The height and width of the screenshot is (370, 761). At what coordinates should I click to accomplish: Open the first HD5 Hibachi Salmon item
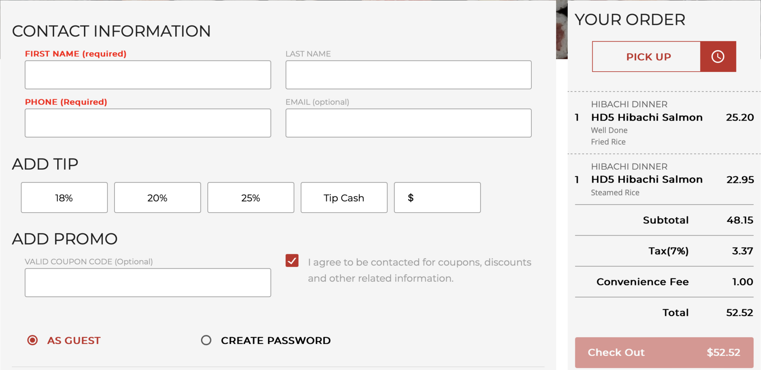point(647,118)
